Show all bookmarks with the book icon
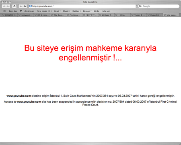This screenshot has height=145, width=181. (4, 11)
